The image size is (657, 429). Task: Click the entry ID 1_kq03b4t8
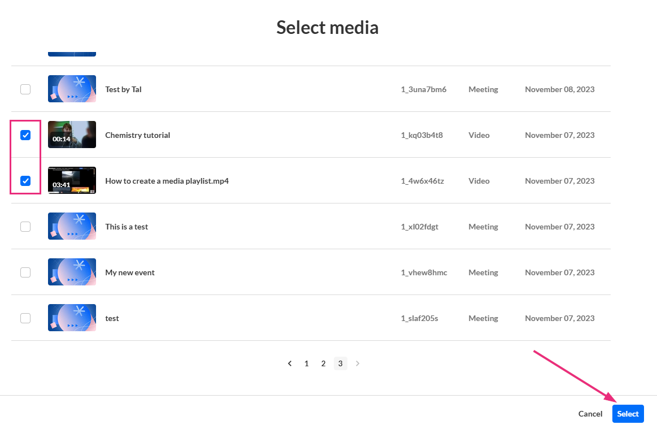coord(421,135)
